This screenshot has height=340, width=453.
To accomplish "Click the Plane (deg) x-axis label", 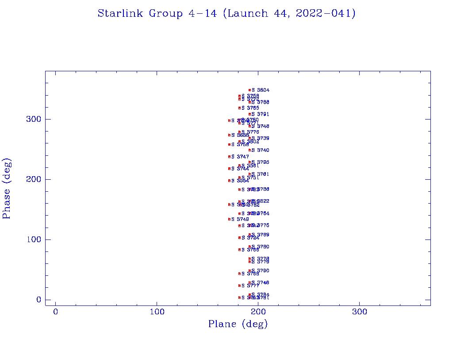I will tap(238, 324).
